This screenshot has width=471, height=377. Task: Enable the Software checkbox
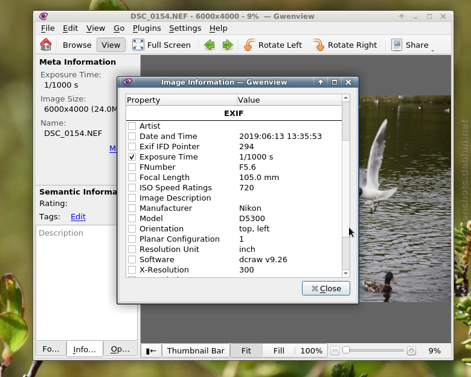pyautogui.click(x=132, y=259)
